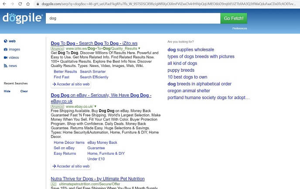Expand the izito.ws ad URL dropdown arrow
Image resolution: width=300 pixels, height=189 pixels.
(x=139, y=49)
